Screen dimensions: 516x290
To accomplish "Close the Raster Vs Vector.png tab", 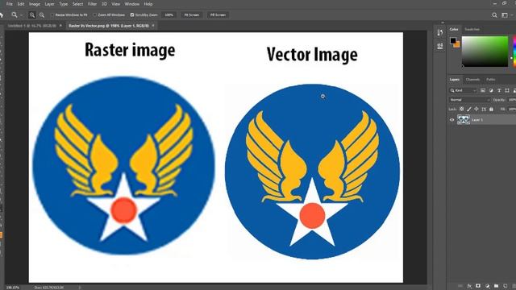I will (x=153, y=25).
